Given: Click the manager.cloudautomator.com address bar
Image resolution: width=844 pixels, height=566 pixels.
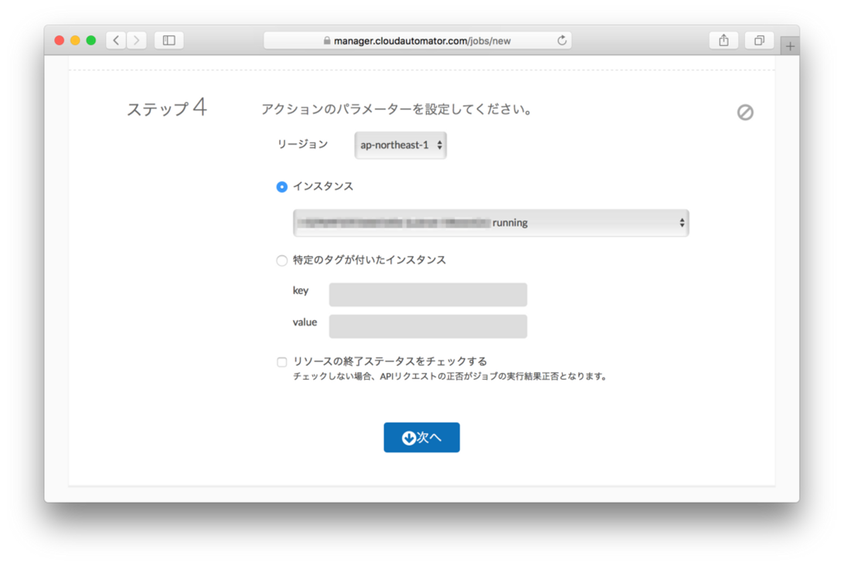Looking at the screenshot, I should click(x=417, y=40).
